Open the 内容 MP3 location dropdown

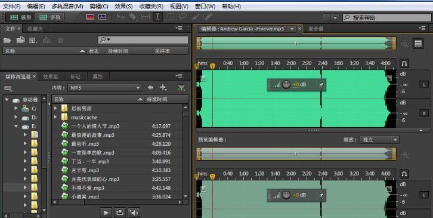104,88
